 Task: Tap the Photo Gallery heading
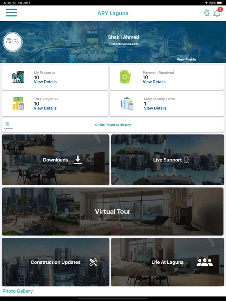click(18, 291)
